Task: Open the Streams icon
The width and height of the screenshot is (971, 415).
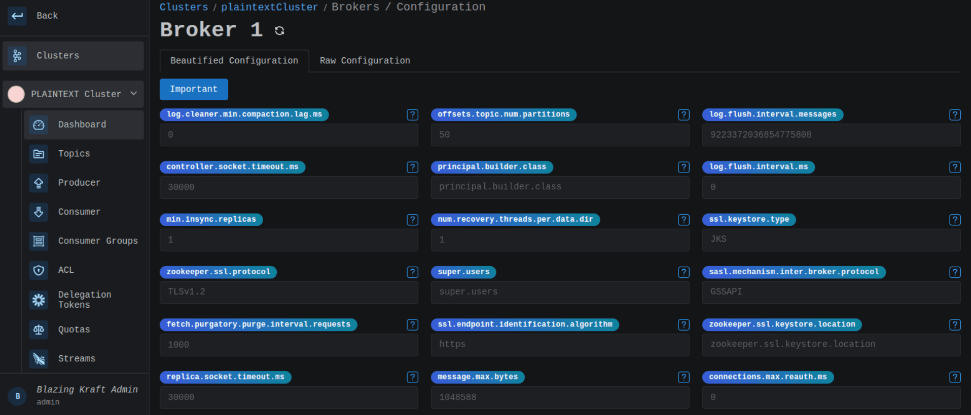Action: point(39,359)
